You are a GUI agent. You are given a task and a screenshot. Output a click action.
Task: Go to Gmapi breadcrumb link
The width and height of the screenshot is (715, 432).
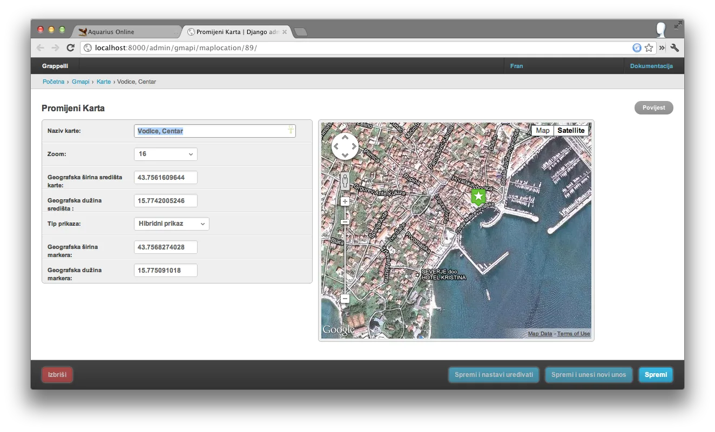coord(80,82)
